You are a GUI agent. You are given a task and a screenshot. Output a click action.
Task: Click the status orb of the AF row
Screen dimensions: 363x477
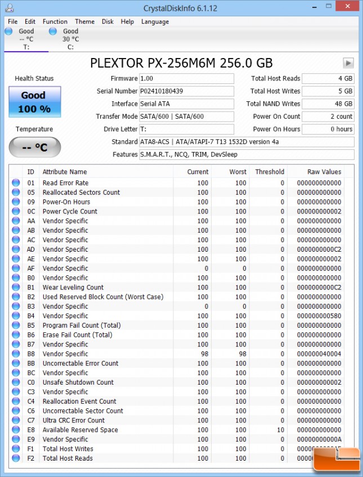[16, 268]
